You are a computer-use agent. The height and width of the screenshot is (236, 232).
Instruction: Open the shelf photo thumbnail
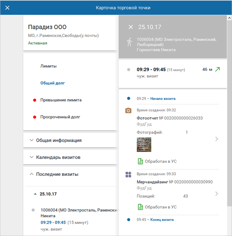[144, 144]
